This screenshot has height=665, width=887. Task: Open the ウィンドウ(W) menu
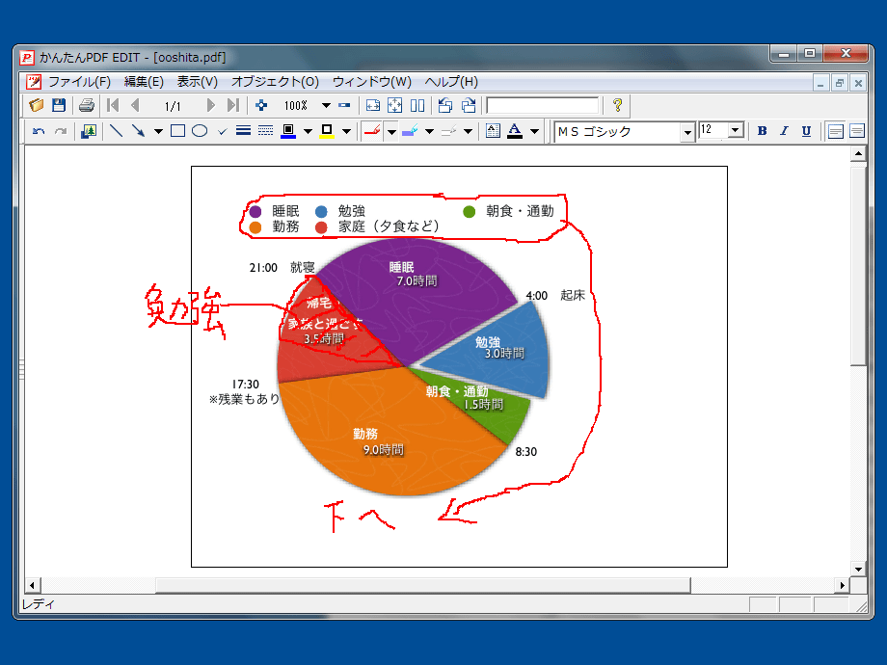pos(371,82)
